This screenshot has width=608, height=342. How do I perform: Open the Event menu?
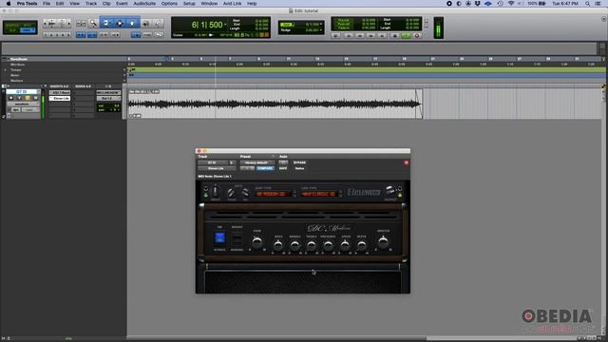point(122,4)
